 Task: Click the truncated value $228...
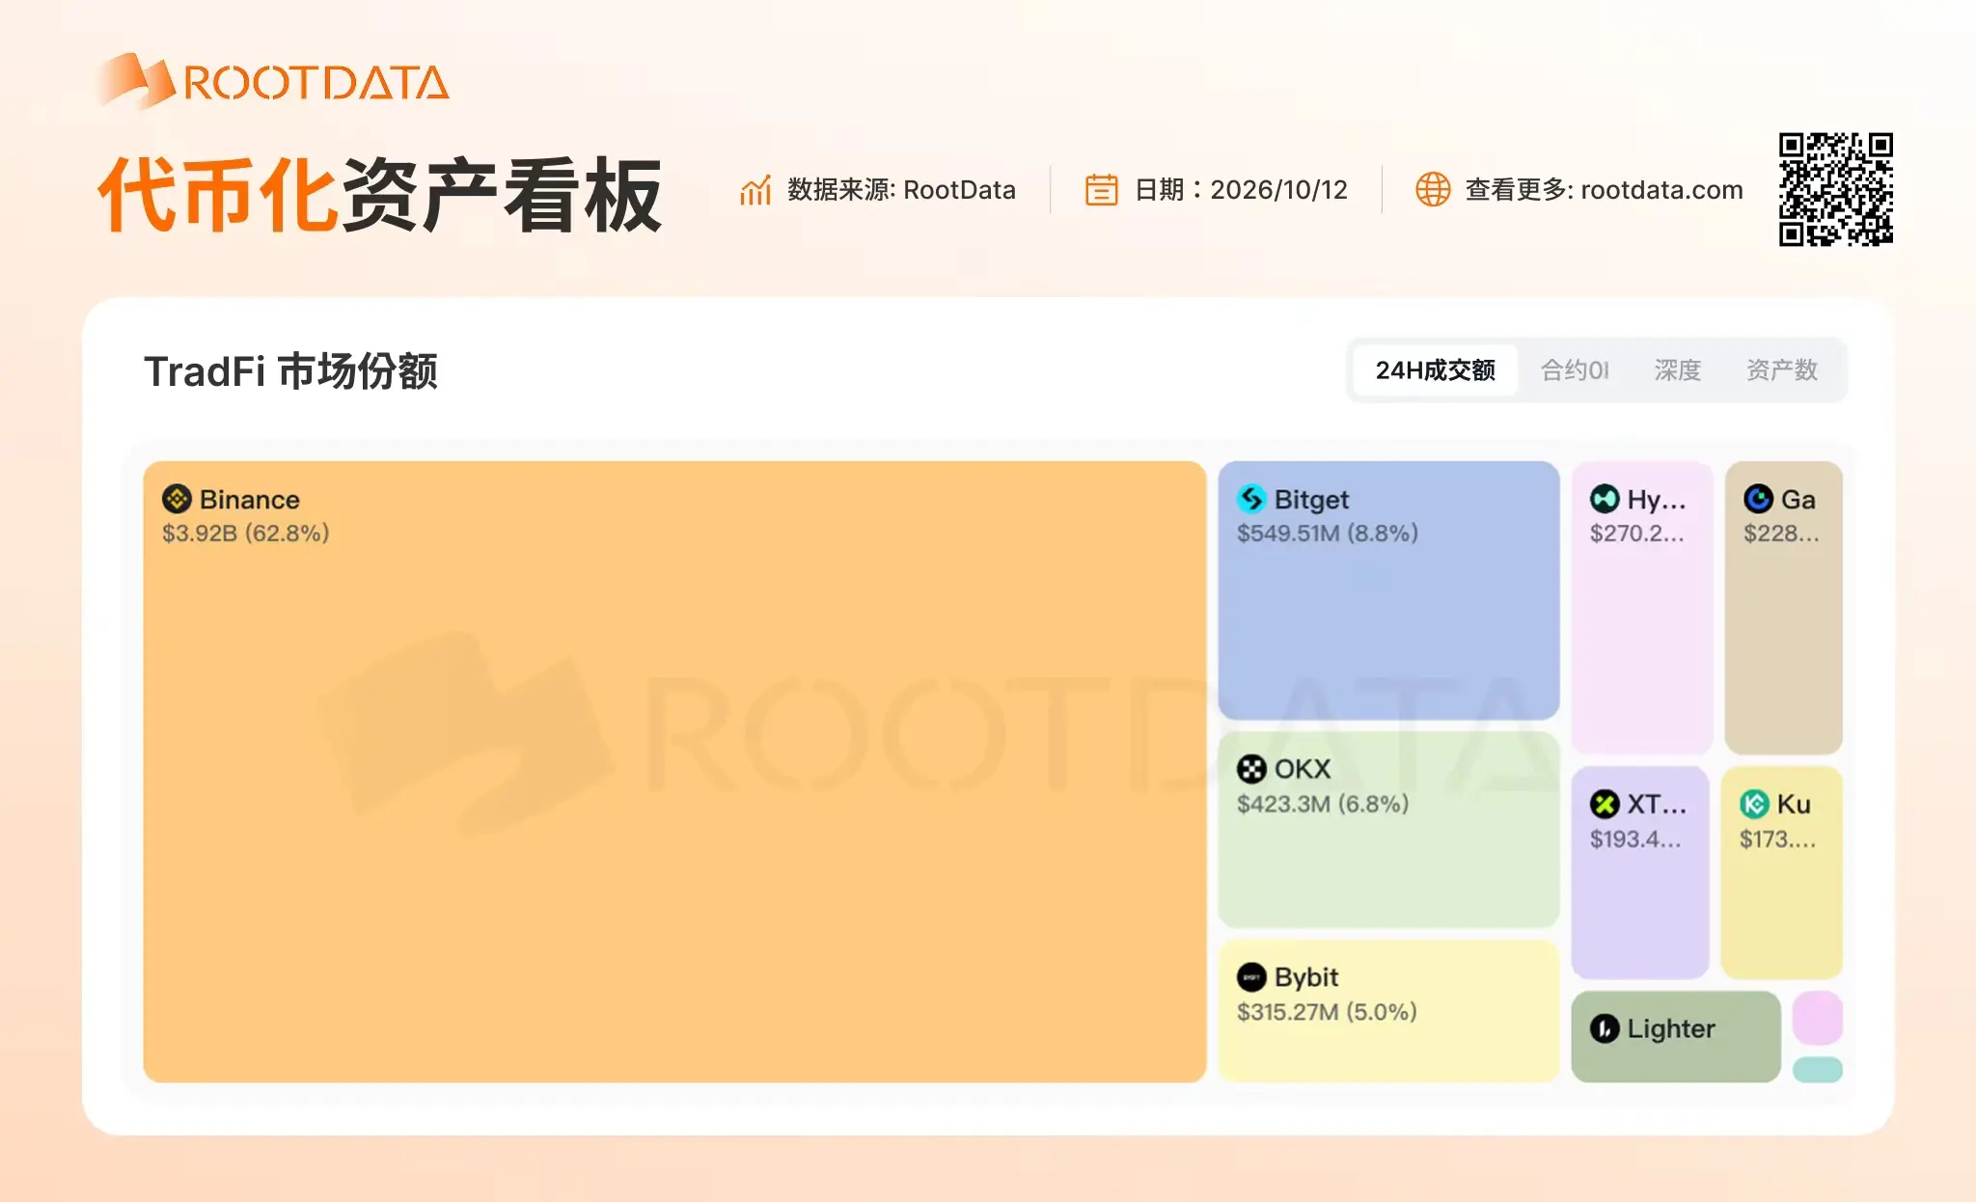point(1781,533)
